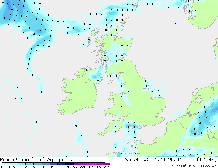218x168 pixels.
Task: Click the '35' legend scale label
Action: 83,167
